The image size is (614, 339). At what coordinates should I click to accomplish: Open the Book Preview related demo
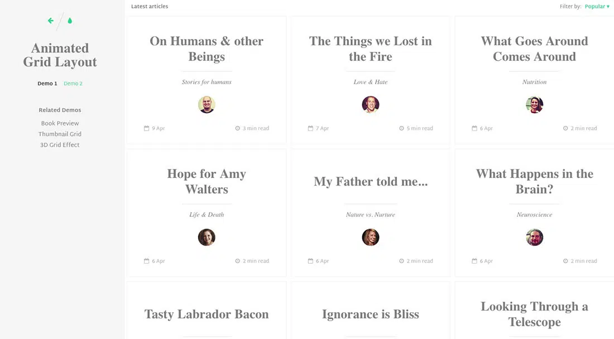60,123
